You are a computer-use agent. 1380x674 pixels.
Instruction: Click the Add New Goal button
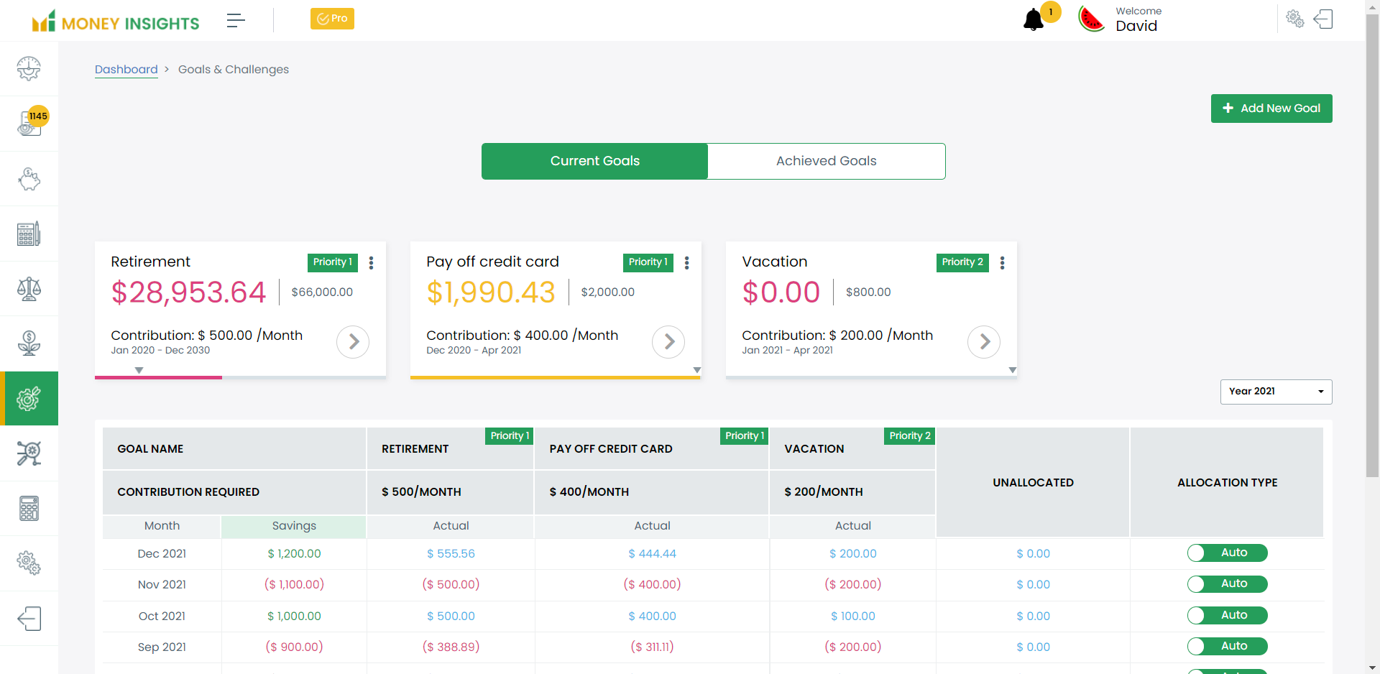click(1271, 109)
